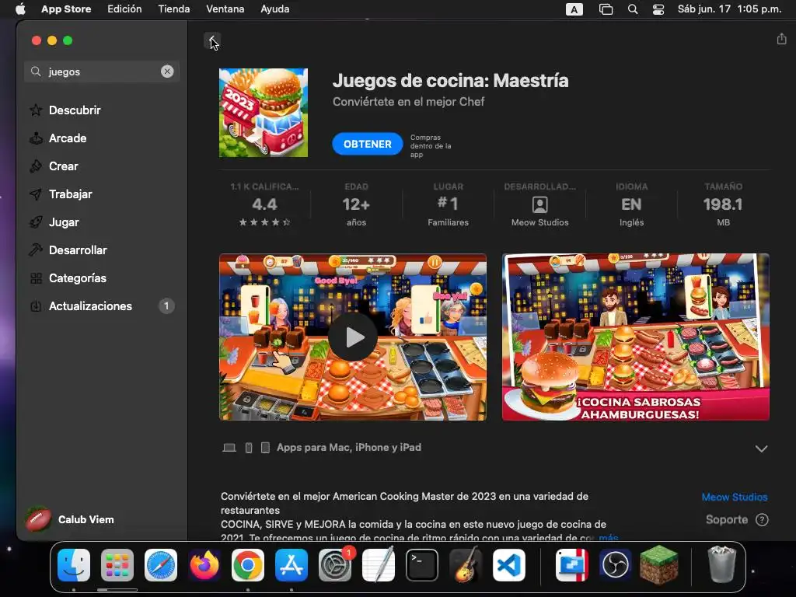The width and height of the screenshot is (796, 597).
Task: Open the Meow Studios developer link
Action: tap(734, 497)
